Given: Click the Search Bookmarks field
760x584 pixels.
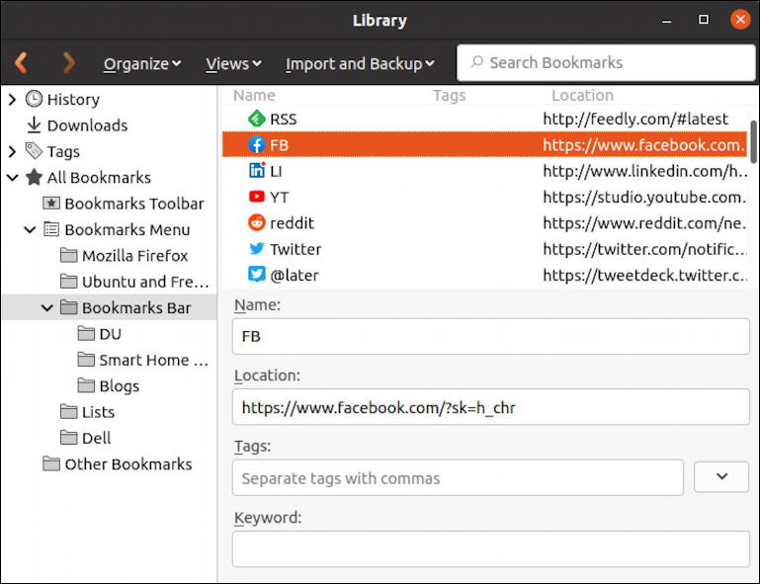Looking at the screenshot, I should click(x=606, y=63).
